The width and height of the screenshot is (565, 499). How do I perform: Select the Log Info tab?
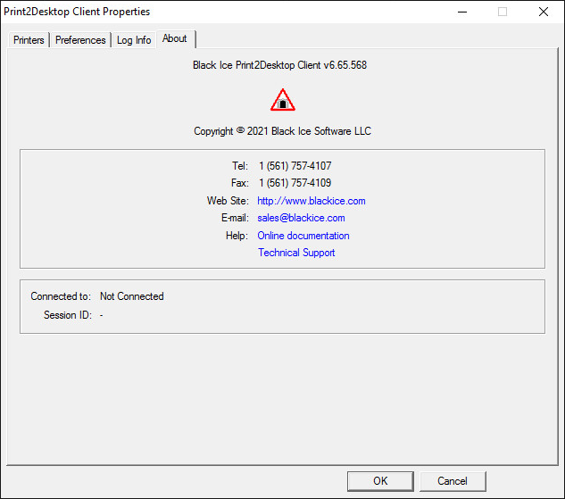click(x=134, y=40)
